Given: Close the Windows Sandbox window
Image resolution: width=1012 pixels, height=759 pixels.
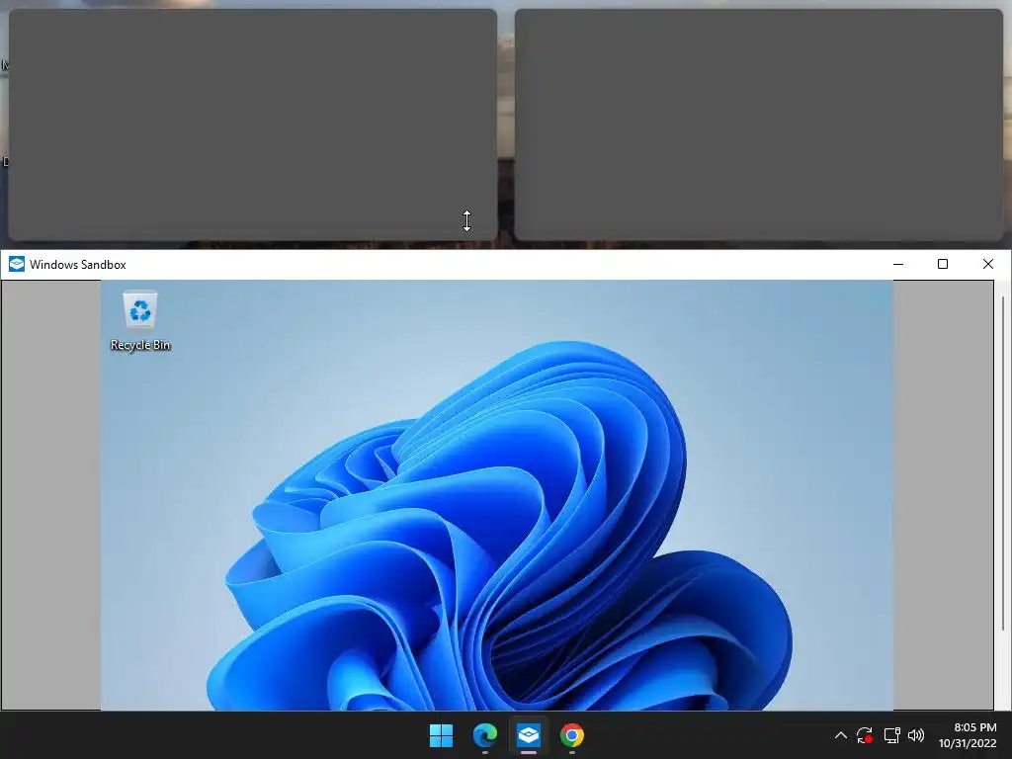Looking at the screenshot, I should point(987,264).
